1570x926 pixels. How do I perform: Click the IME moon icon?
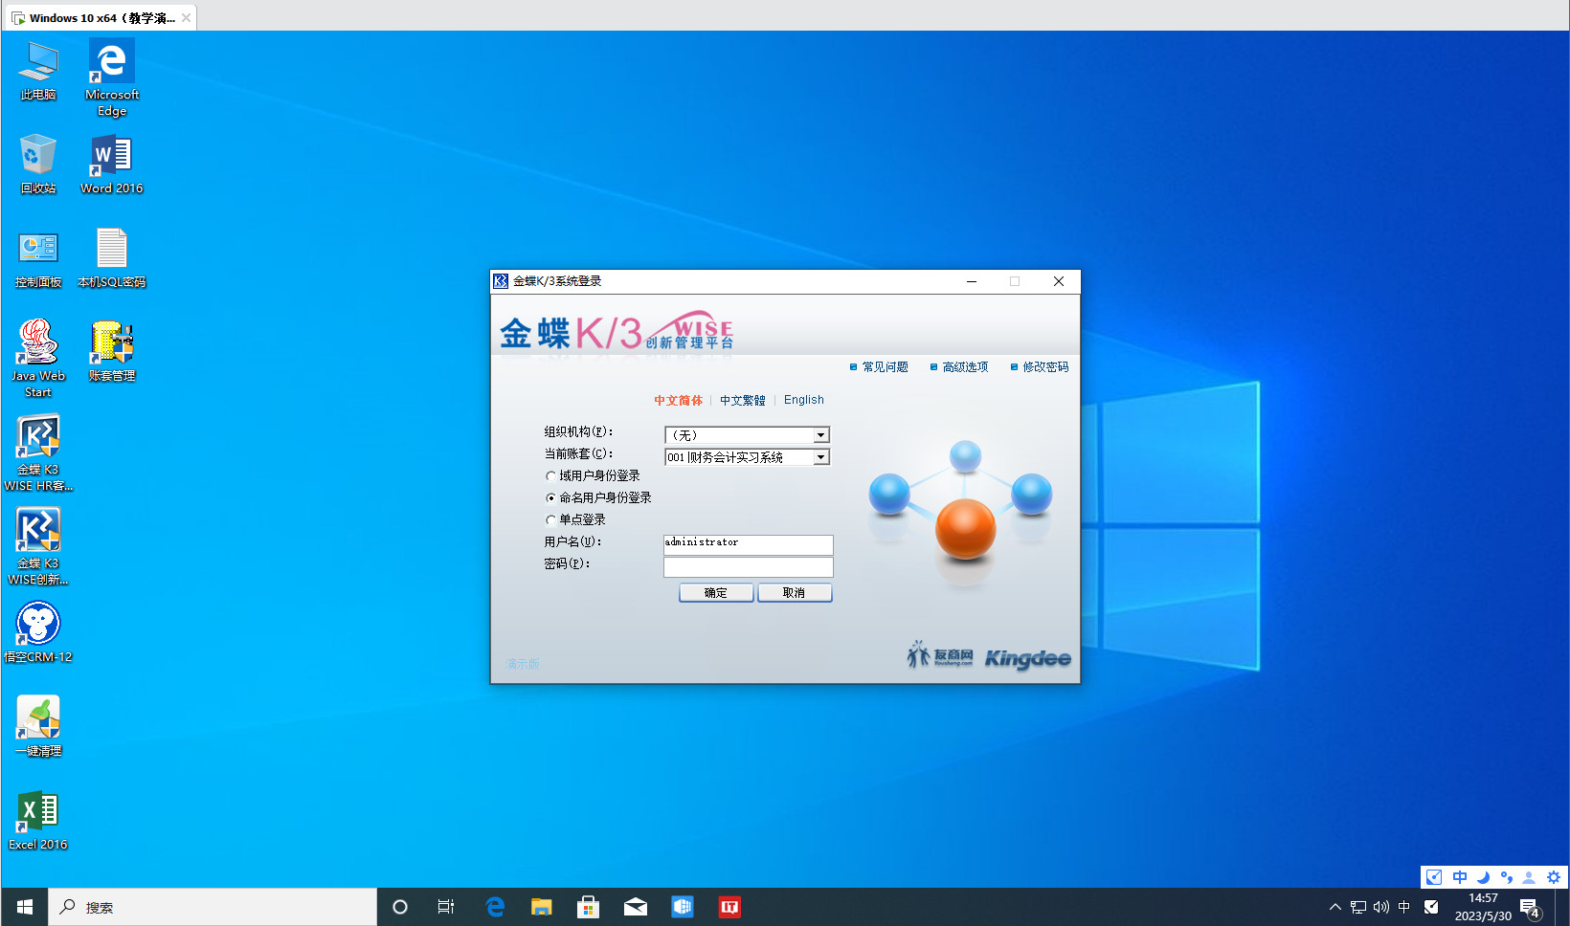pos(1483,877)
